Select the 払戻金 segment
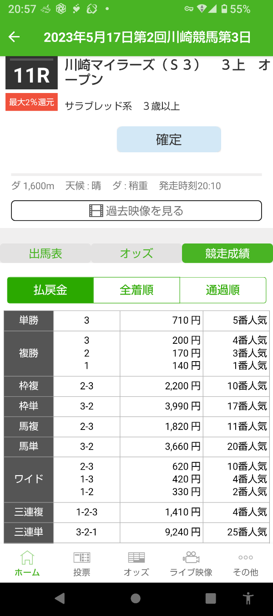The image size is (273, 616). (x=51, y=290)
